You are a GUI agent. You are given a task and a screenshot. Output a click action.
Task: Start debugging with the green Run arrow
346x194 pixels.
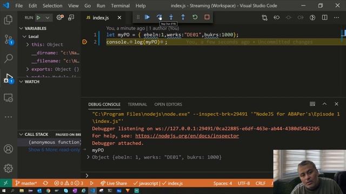point(38,18)
